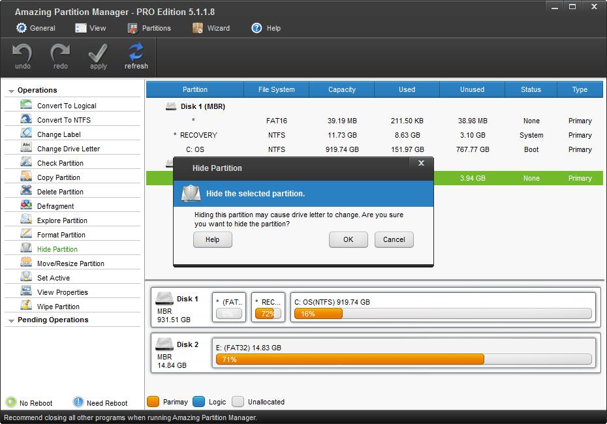The image size is (607, 424).
Task: Sort by Used column header
Action: pos(407,89)
